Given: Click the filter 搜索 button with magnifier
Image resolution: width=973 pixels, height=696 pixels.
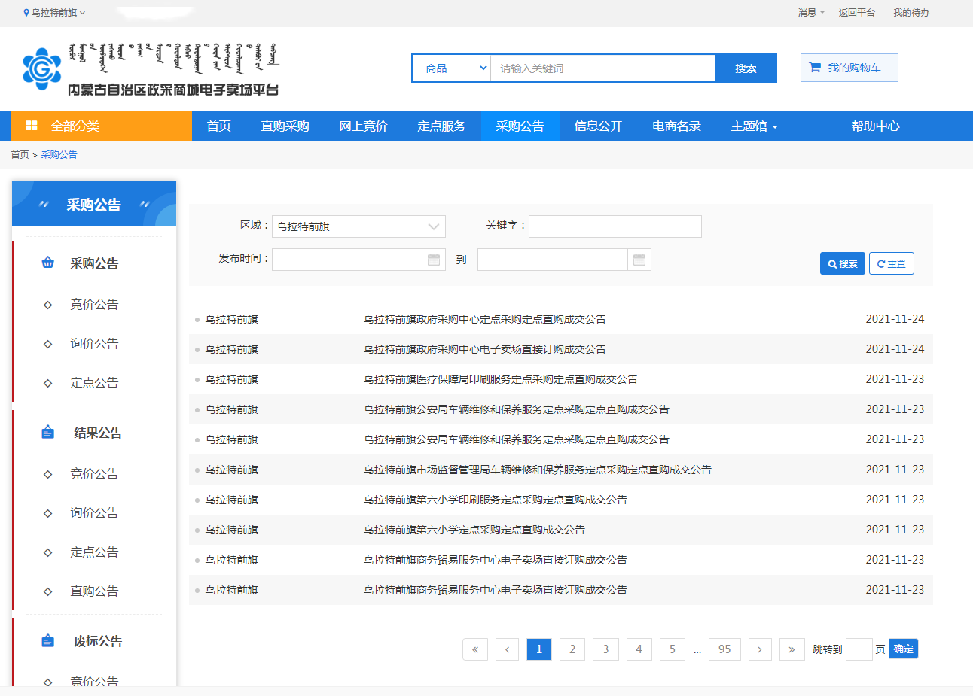Looking at the screenshot, I should coord(843,263).
